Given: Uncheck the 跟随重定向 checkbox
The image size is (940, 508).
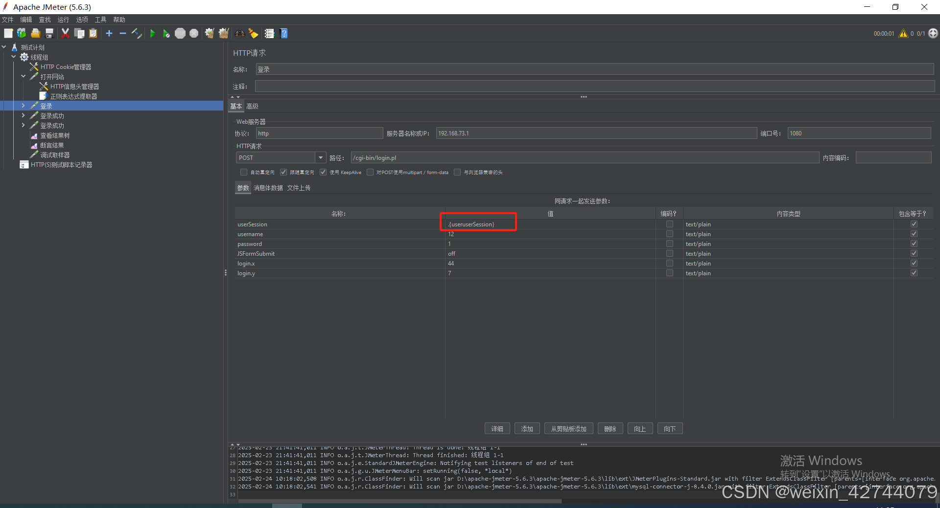Looking at the screenshot, I should click(x=283, y=172).
